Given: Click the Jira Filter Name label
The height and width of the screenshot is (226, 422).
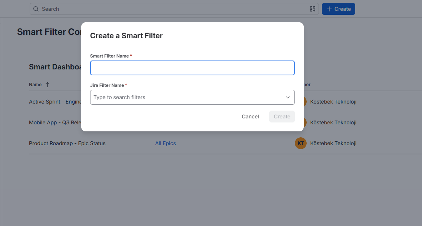Looking at the screenshot, I should [x=107, y=85].
